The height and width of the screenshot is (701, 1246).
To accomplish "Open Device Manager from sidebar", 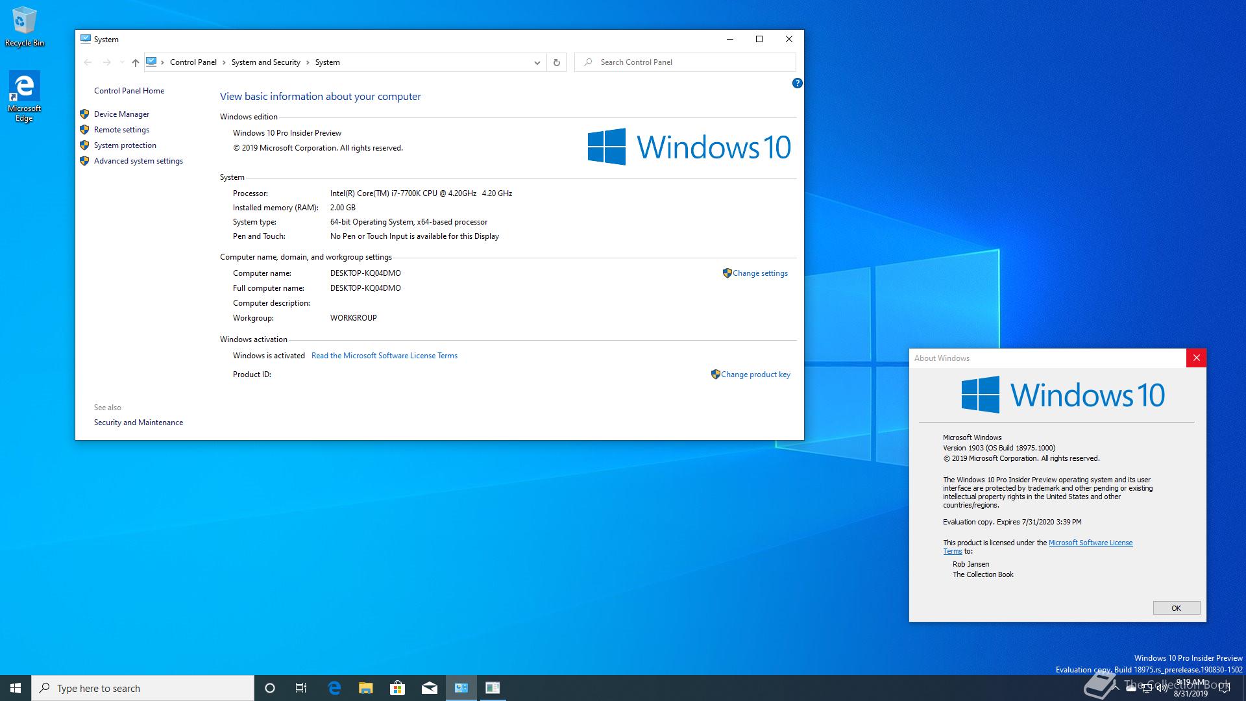I will 121,114.
